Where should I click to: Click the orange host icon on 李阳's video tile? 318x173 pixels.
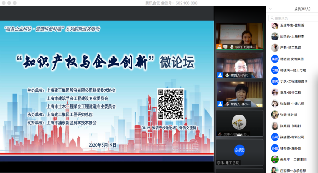220,47
